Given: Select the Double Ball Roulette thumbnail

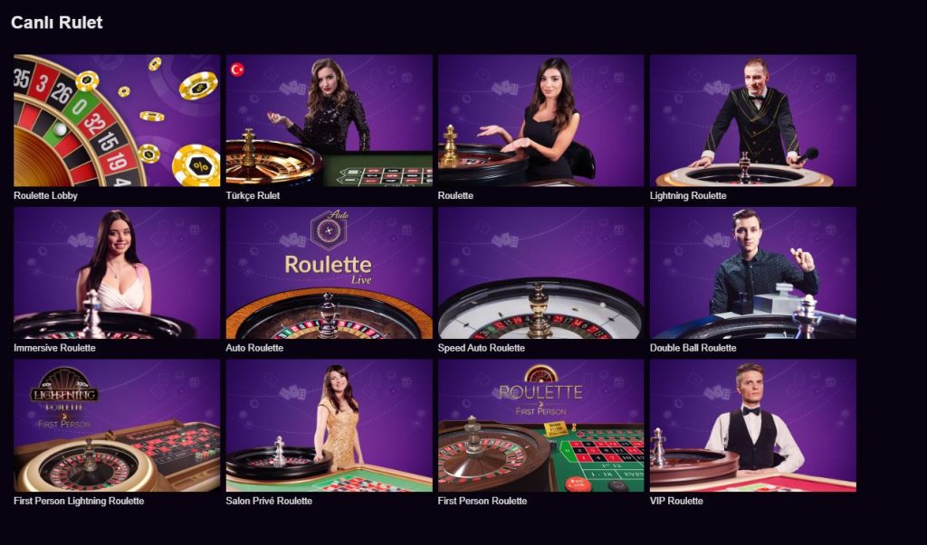Looking at the screenshot, I should click(753, 273).
